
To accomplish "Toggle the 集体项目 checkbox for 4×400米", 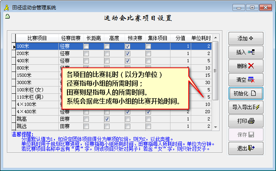I will 148,112.
